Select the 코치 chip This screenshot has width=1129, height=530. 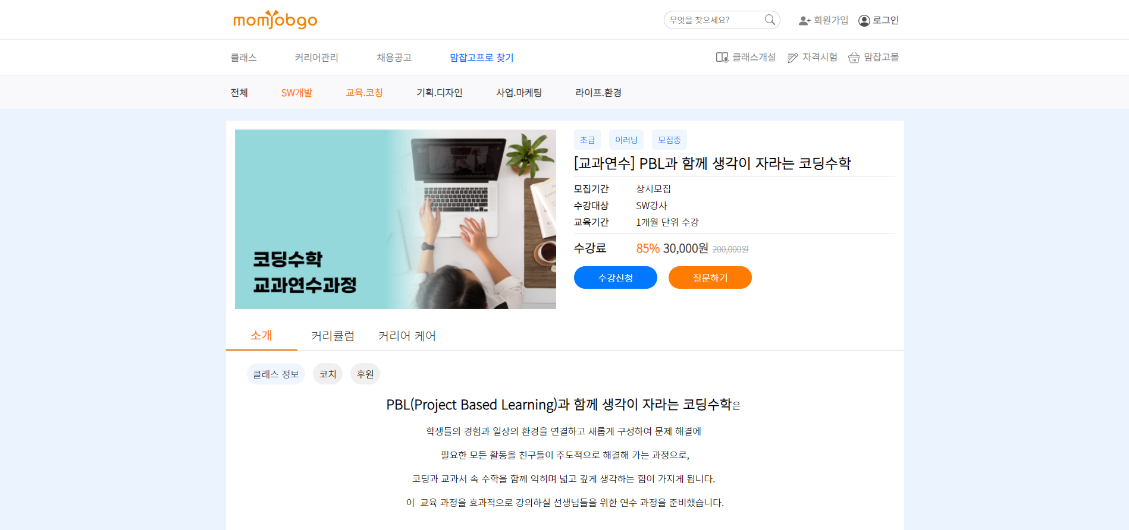point(328,374)
